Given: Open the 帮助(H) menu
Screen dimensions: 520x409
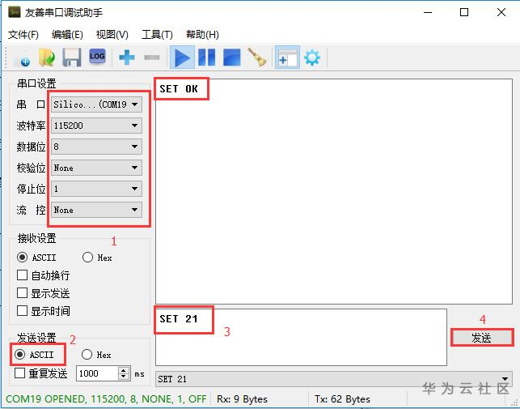Looking at the screenshot, I should tap(202, 35).
